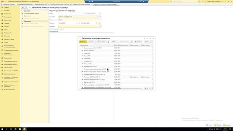Image resolution: width=233 pixels, height=131 pixels.
Task: Switch to the Начальная страница tab
Action: (x=9, y=4)
